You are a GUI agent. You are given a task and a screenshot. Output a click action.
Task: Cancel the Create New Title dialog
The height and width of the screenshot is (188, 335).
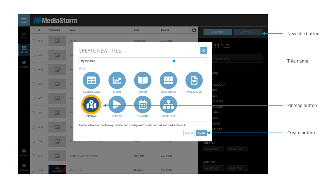coord(189,133)
